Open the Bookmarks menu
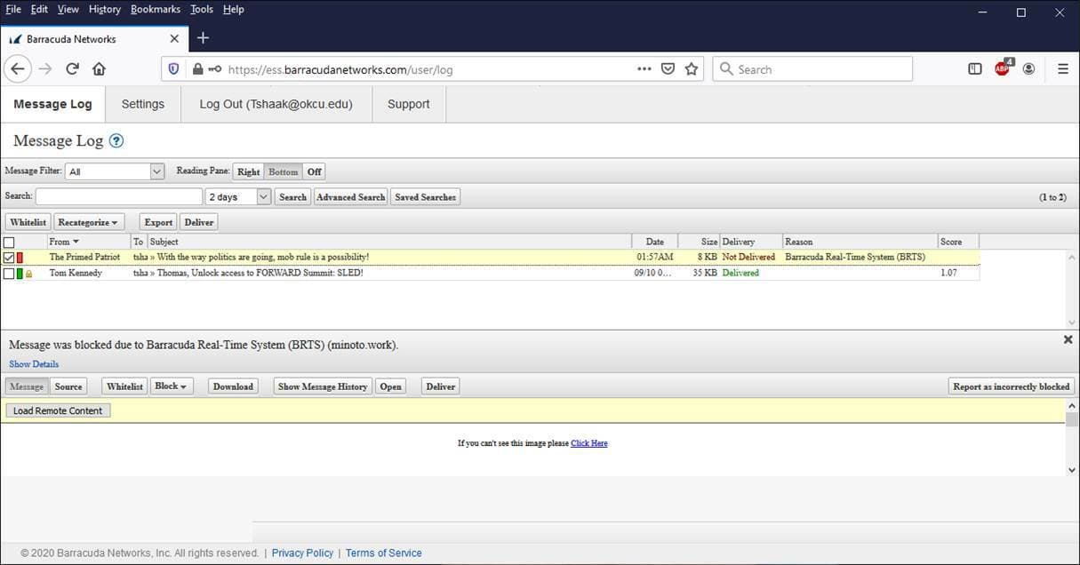The width and height of the screenshot is (1080, 565). pyautogui.click(x=156, y=9)
